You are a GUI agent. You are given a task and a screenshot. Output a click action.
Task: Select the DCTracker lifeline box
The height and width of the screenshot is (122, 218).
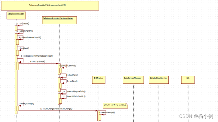pyautogui.click(x=99, y=80)
